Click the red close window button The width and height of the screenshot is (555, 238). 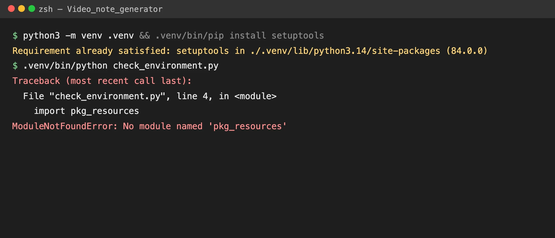point(11,9)
